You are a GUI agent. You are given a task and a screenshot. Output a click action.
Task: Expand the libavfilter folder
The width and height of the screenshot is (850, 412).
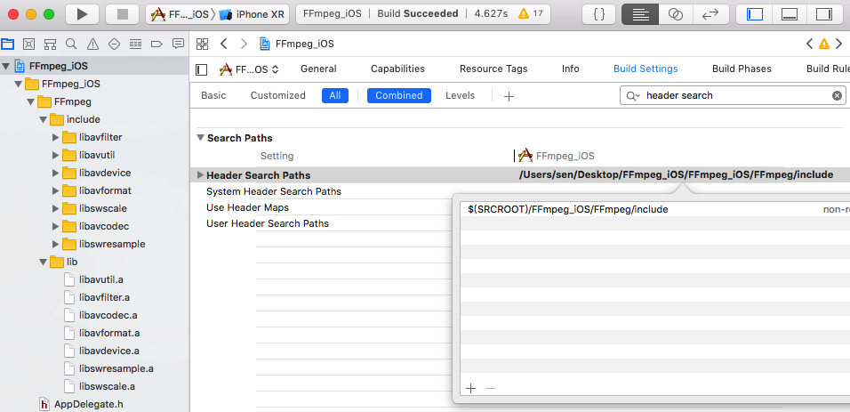click(x=55, y=137)
